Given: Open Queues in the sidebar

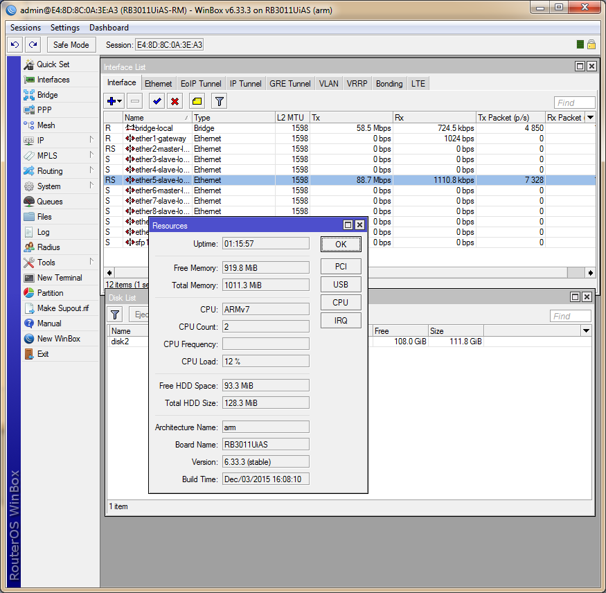Looking at the screenshot, I should (x=49, y=202).
